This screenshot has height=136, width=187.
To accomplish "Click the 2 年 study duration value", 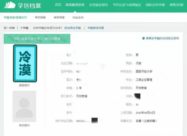I will point(79,88).
